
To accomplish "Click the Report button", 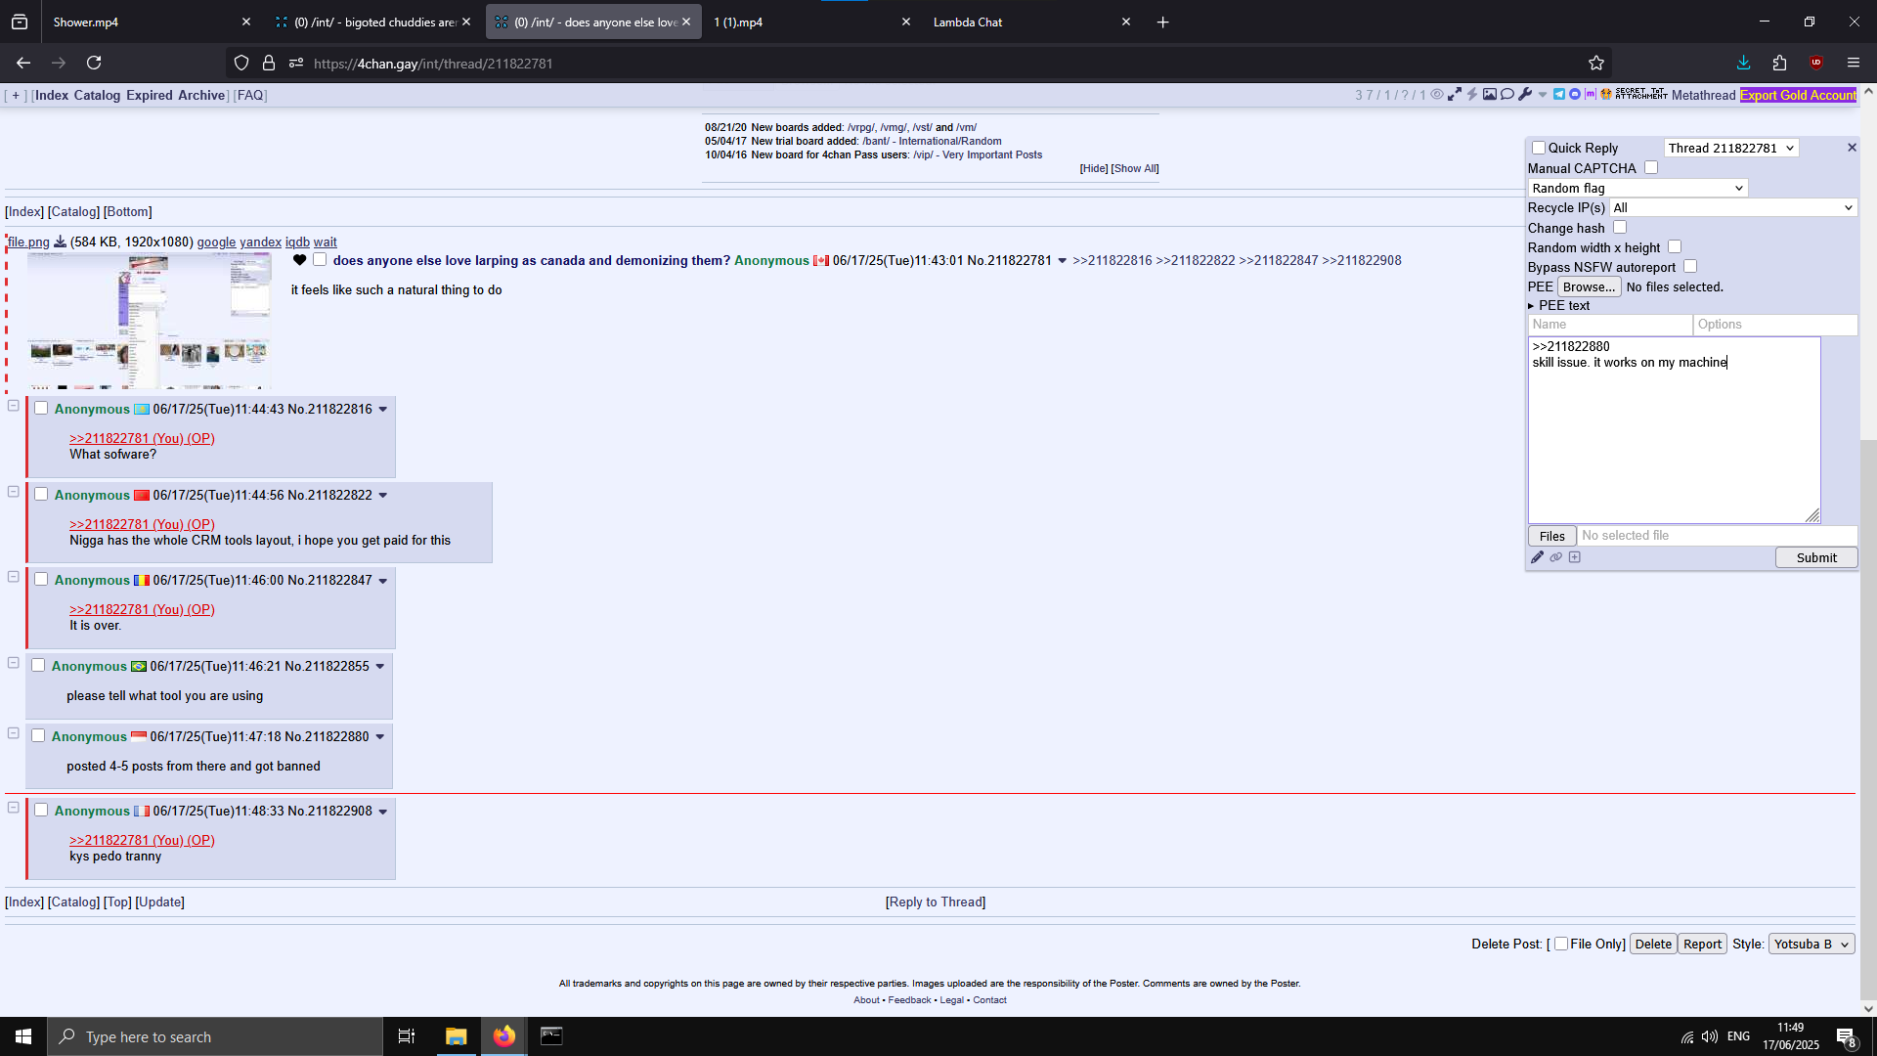I will tap(1702, 944).
